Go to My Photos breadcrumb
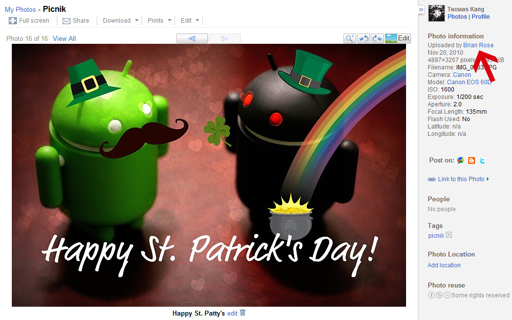The height and width of the screenshot is (320, 512). [x=20, y=9]
